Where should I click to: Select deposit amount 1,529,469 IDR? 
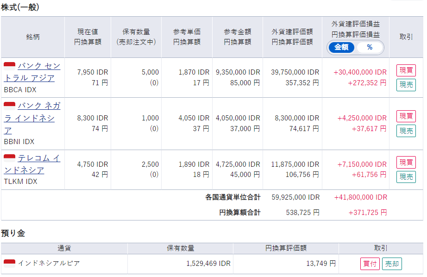pyautogui.click(x=208, y=264)
